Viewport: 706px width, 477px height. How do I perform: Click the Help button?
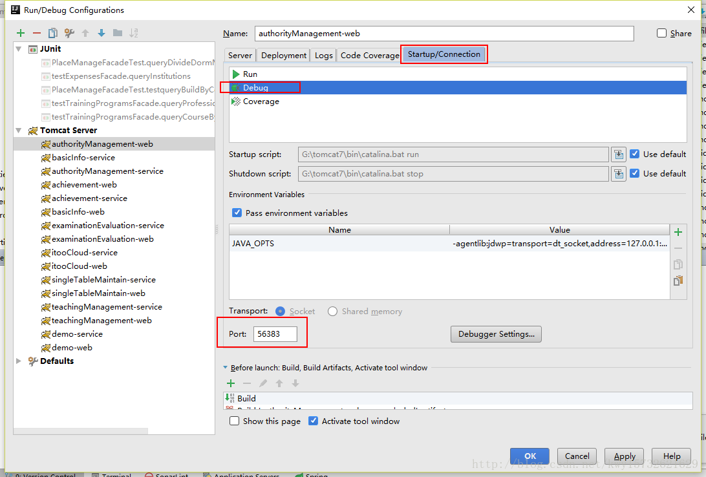(x=671, y=456)
